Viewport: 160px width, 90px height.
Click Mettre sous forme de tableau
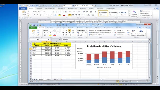tap(100, 33)
